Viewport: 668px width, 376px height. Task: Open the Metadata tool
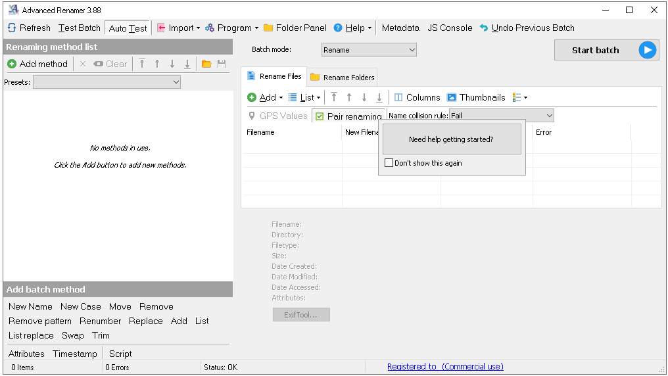400,28
